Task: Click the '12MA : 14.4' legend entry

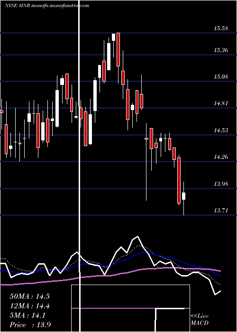Action: [x=29, y=306]
